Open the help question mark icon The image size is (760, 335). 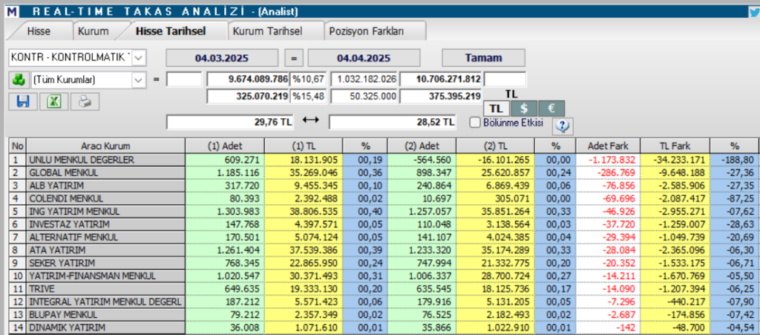[563, 126]
